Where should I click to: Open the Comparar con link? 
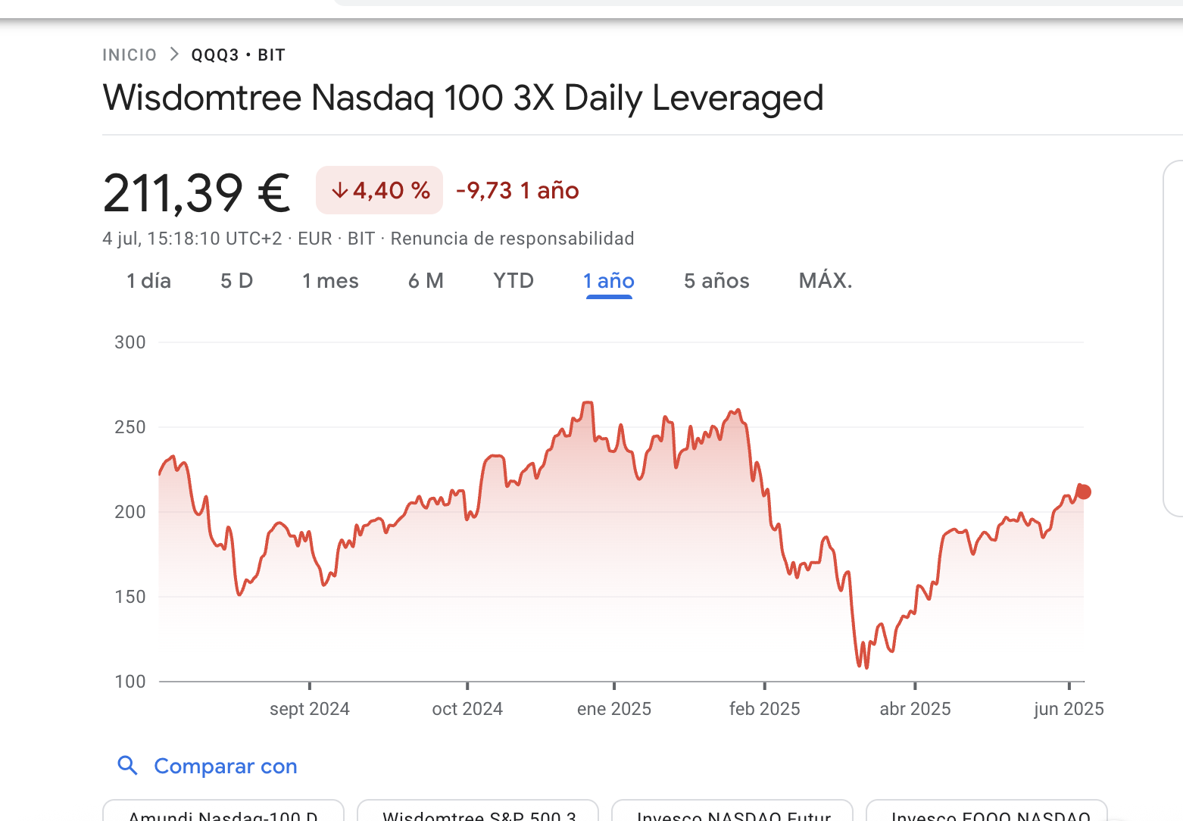pyautogui.click(x=226, y=766)
